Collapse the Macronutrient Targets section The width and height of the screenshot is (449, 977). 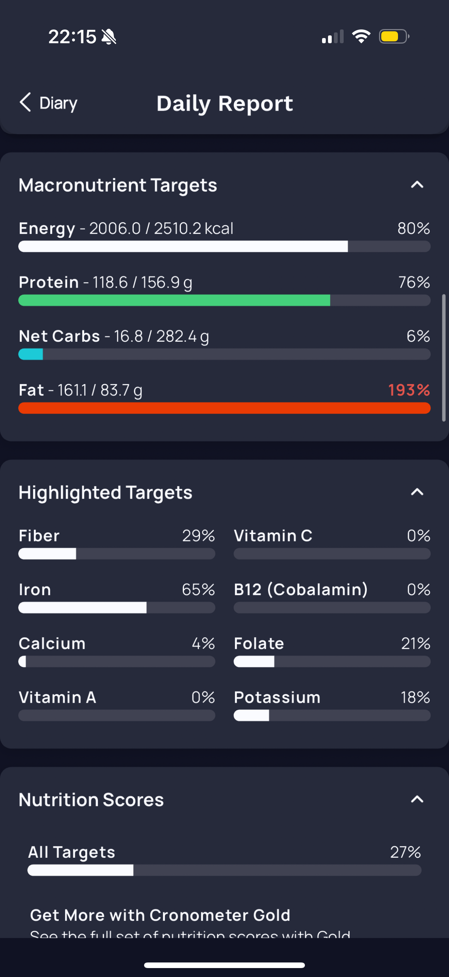pyautogui.click(x=417, y=185)
